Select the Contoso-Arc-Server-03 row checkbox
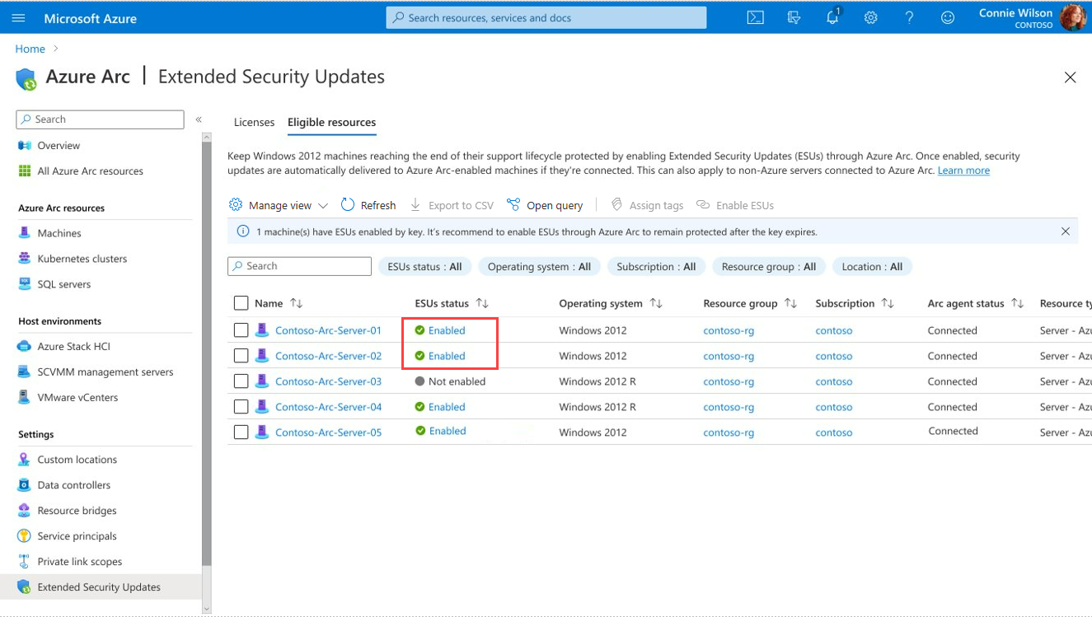 click(241, 381)
